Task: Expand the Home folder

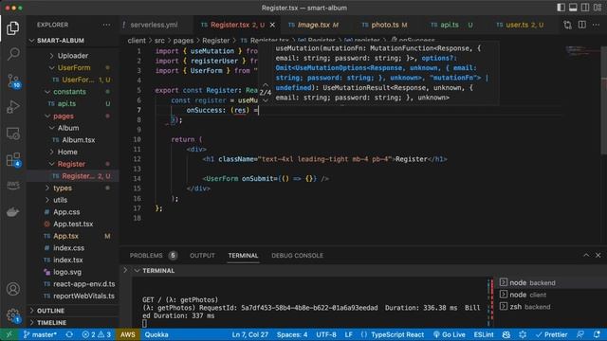Action: coord(67,152)
